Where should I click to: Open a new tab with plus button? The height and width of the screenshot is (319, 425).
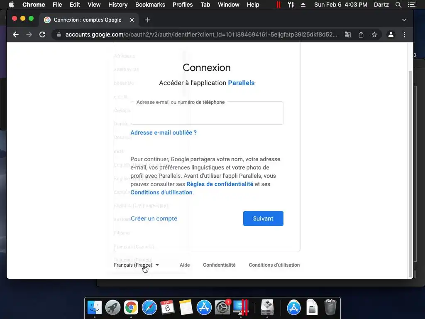147,20
